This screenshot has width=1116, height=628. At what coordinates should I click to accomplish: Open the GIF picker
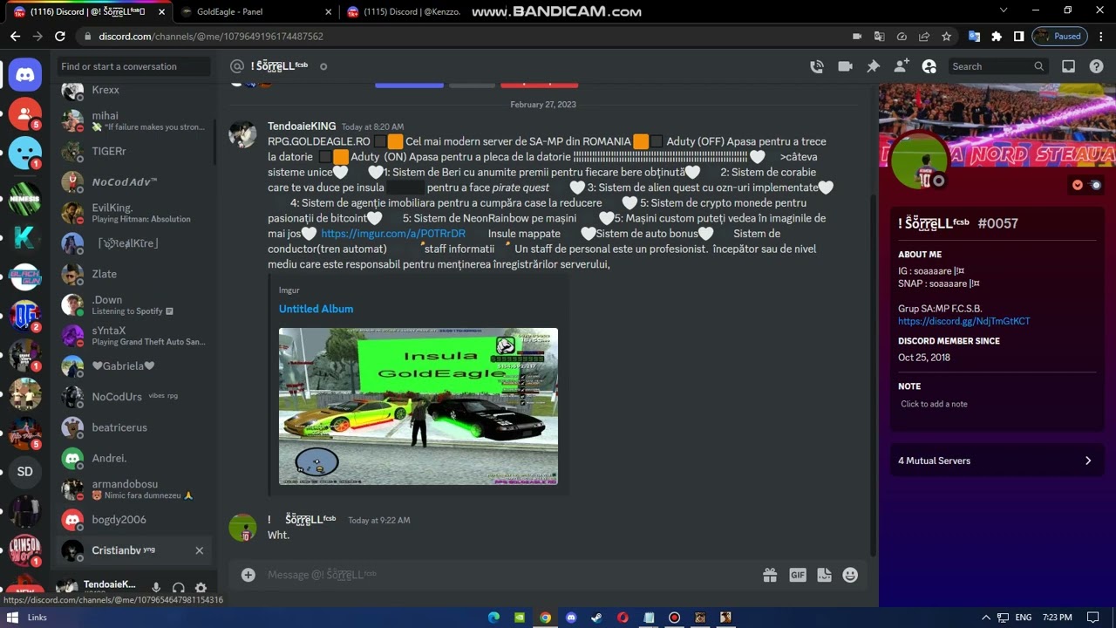pyautogui.click(x=797, y=575)
